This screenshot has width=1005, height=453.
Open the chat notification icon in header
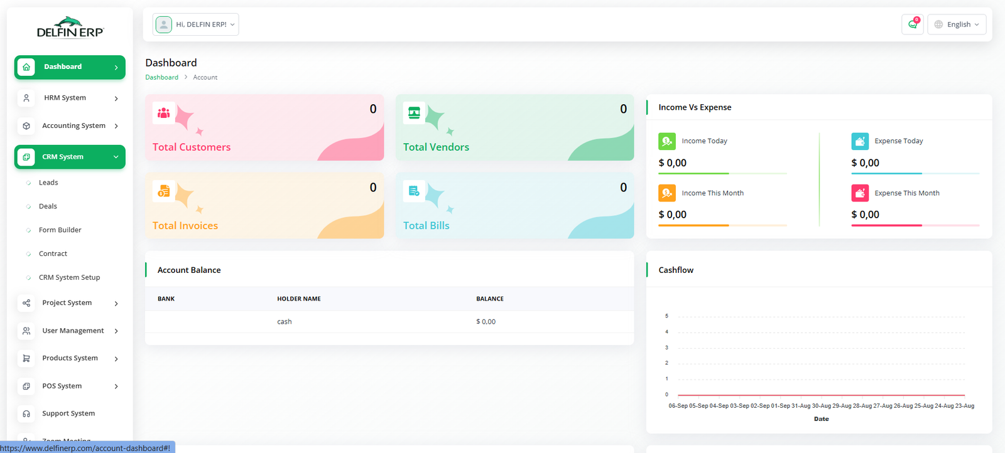click(x=912, y=24)
